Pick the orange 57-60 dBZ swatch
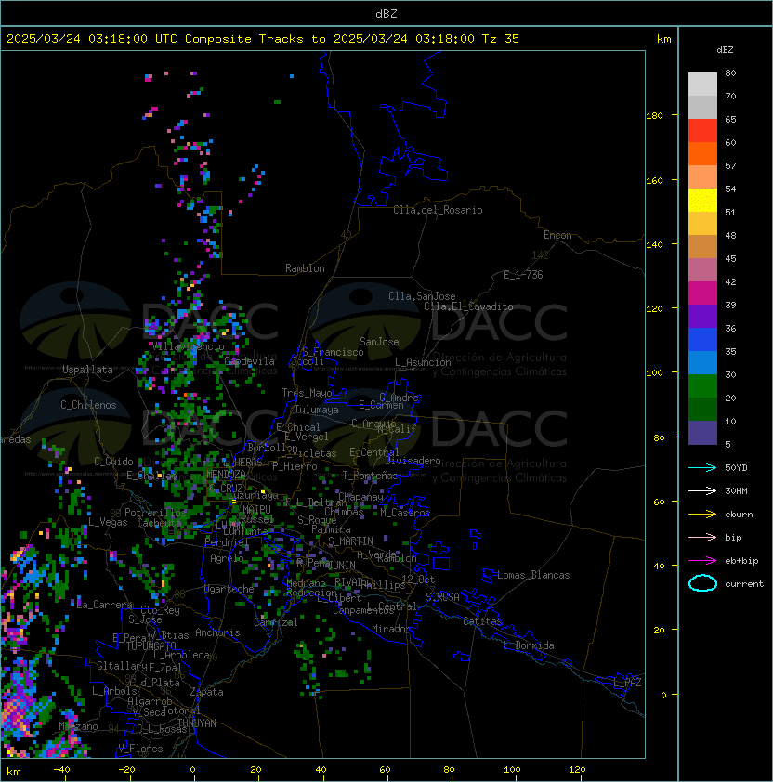This screenshot has height=782, width=773. point(702,154)
